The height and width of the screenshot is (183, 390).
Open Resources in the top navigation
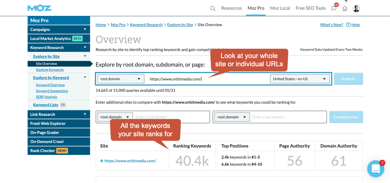232,8
